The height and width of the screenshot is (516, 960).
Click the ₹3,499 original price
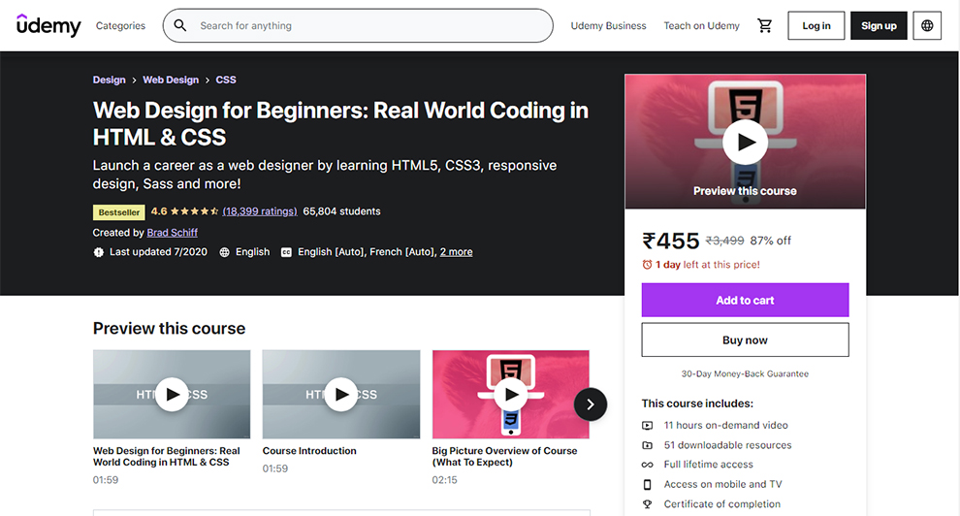coord(725,241)
